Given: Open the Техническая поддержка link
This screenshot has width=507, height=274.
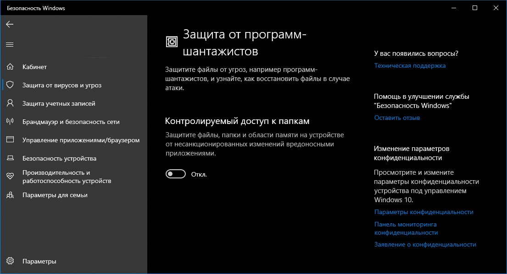Looking at the screenshot, I should coord(410,65).
